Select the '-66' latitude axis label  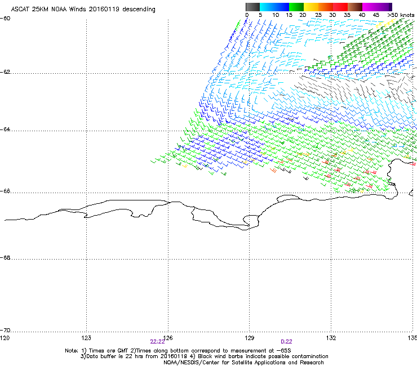pos(5,191)
